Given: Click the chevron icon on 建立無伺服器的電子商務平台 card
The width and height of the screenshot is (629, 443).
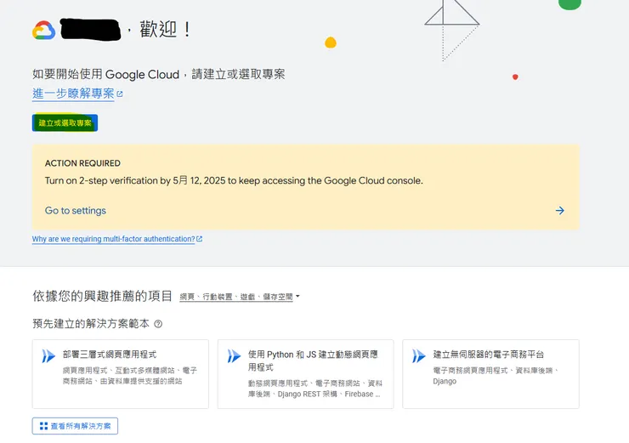Looking at the screenshot, I should pos(419,356).
